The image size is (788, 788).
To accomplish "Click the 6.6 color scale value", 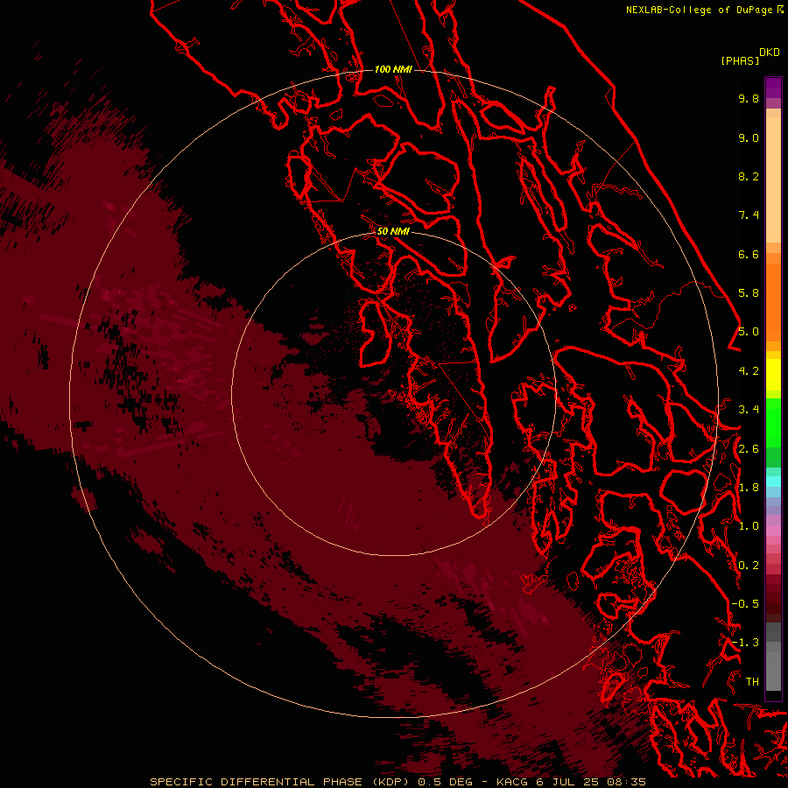I will pyautogui.click(x=749, y=254).
